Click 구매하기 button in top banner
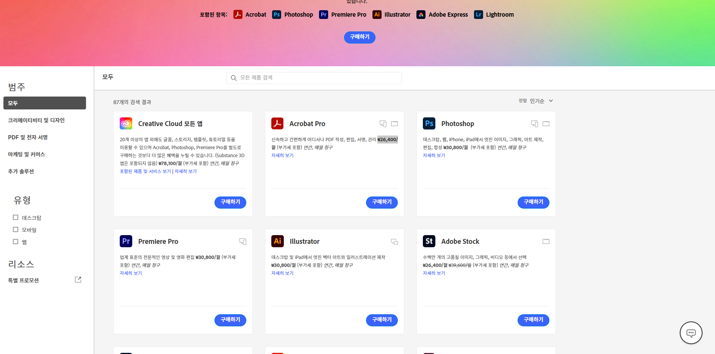The height and width of the screenshot is (354, 715). click(x=360, y=37)
